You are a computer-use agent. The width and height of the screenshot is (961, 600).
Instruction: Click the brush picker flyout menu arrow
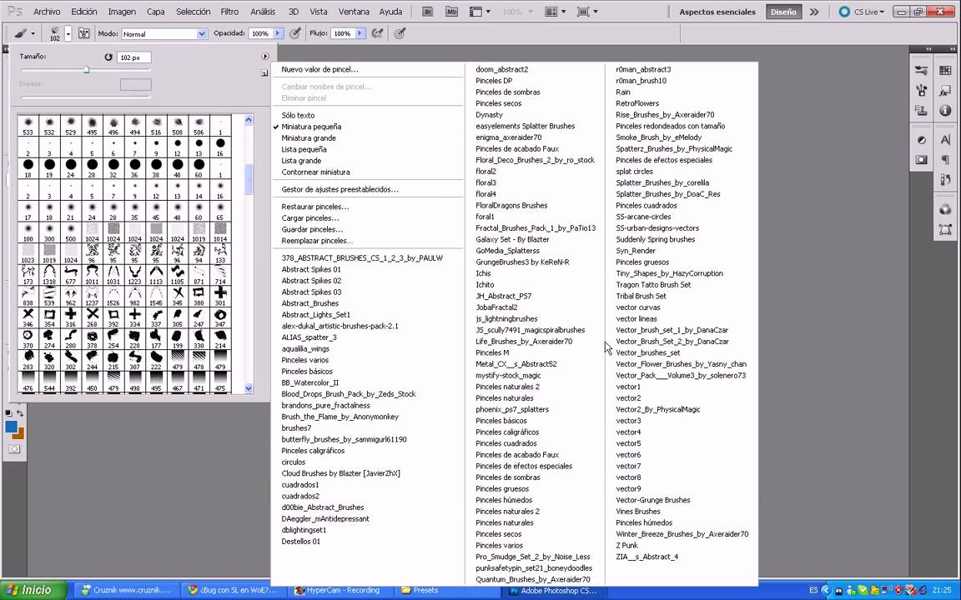click(264, 57)
